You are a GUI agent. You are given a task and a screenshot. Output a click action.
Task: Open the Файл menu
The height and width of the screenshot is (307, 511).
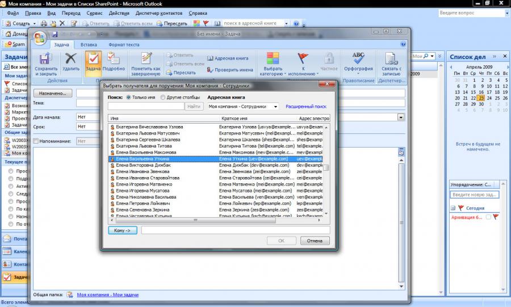12,14
